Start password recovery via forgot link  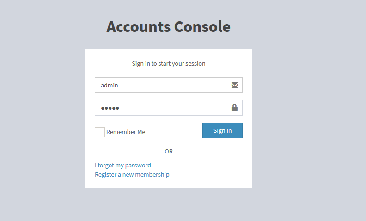[x=123, y=165]
